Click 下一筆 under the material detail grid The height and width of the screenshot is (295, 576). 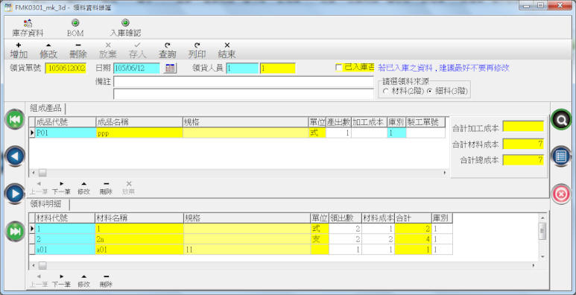tap(61, 281)
